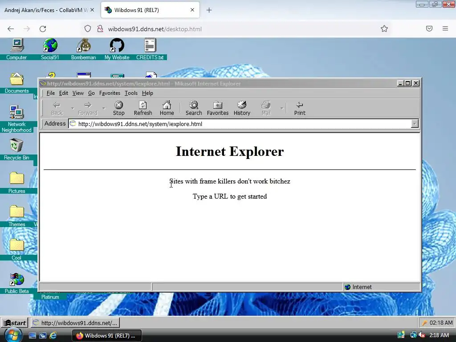Click the Firefox shield tracking icon
Image resolution: width=456 pixels, height=342 pixels.
coord(88,28)
